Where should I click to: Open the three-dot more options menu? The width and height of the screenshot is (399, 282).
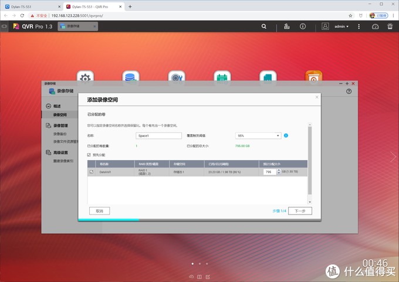tap(359, 26)
